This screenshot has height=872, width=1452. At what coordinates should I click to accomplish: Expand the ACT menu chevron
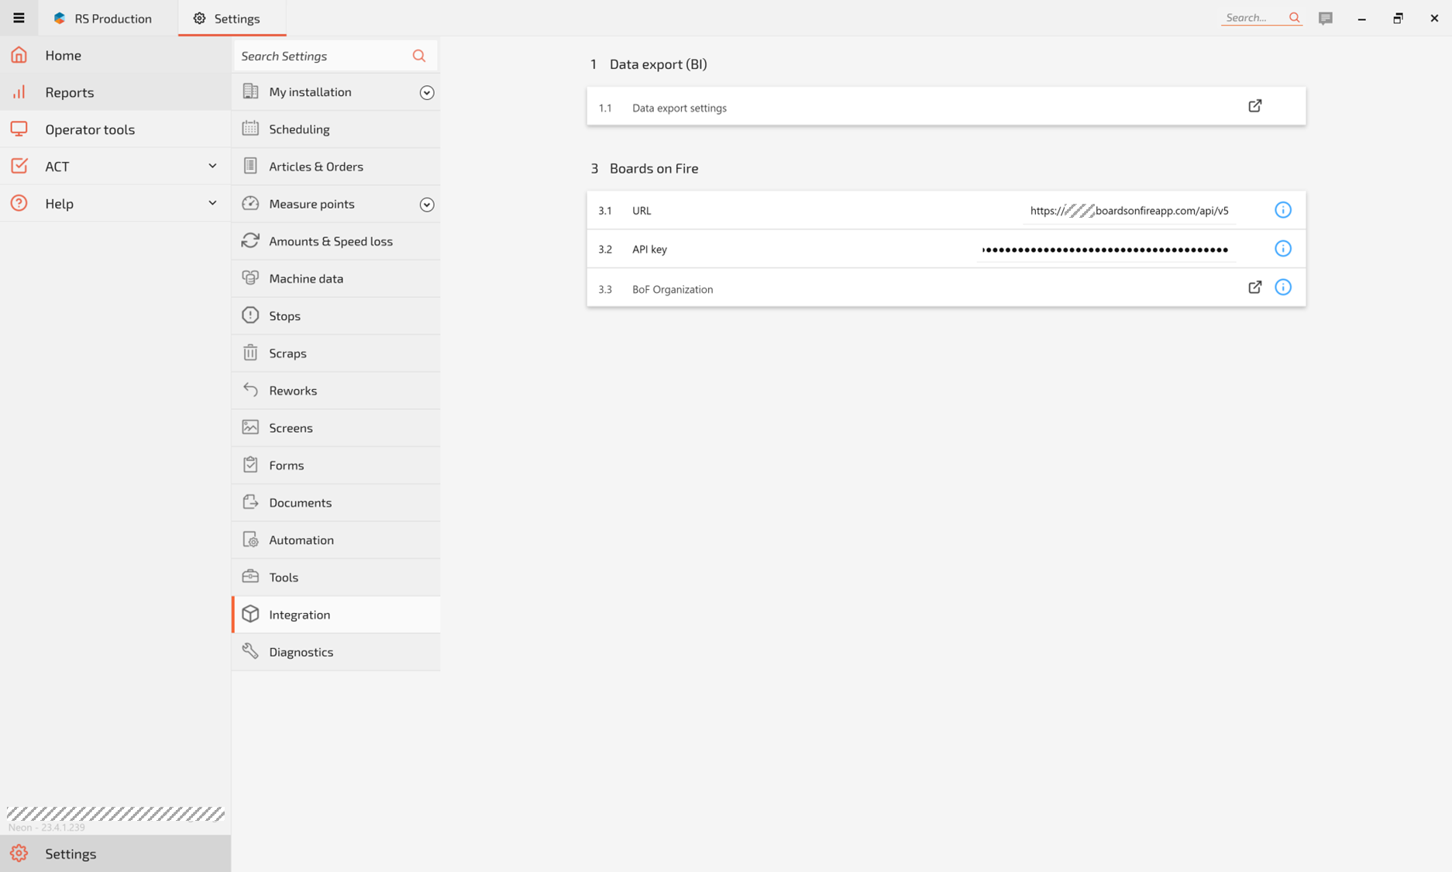point(212,166)
